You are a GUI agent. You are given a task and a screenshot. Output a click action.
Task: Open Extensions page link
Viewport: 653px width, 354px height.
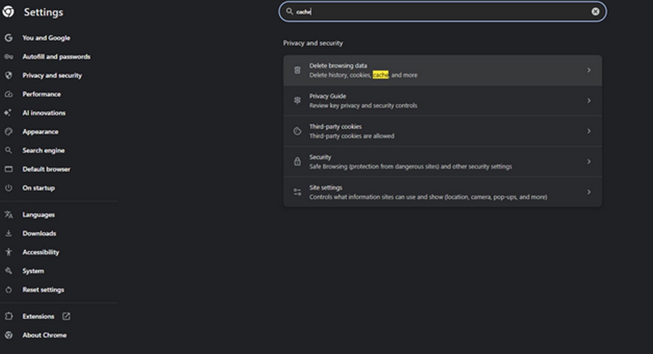click(38, 316)
